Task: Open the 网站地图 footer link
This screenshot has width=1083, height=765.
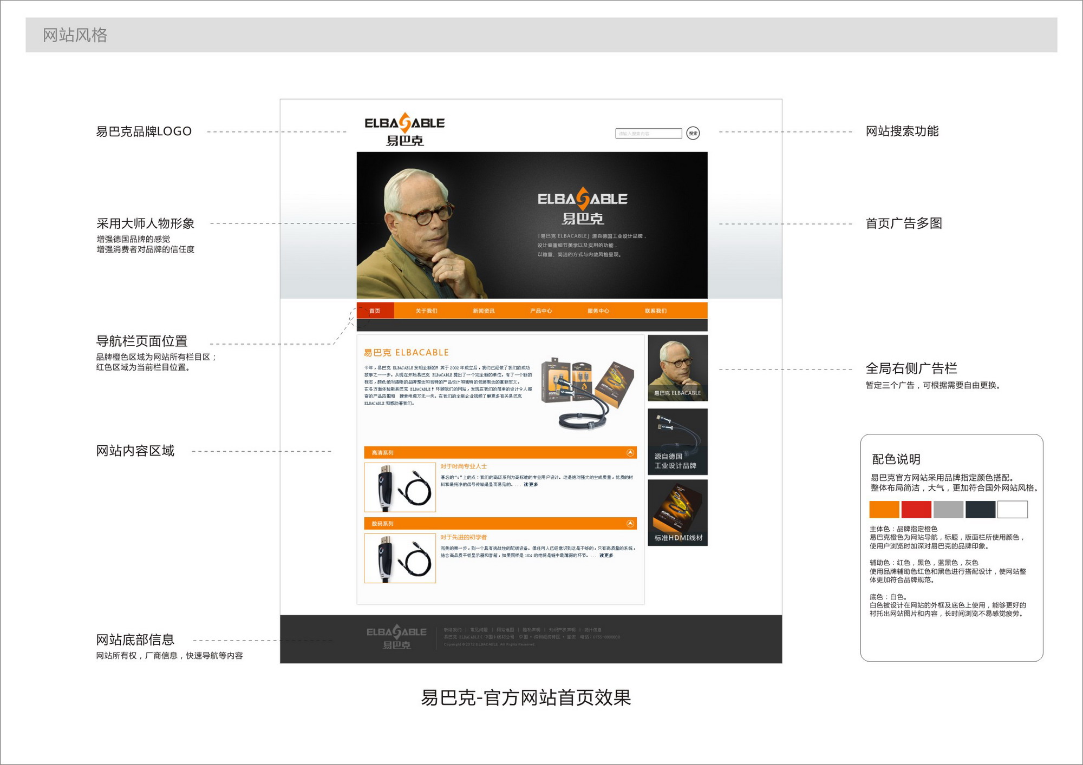Action: 505,630
